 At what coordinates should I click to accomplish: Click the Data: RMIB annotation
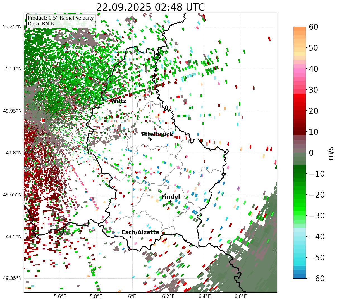coord(41,24)
